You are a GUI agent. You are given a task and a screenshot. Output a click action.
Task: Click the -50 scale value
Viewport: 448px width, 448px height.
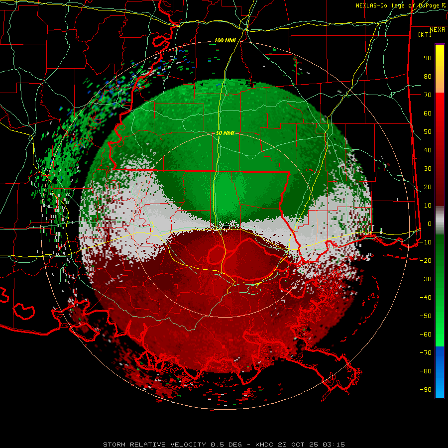pos(426,316)
